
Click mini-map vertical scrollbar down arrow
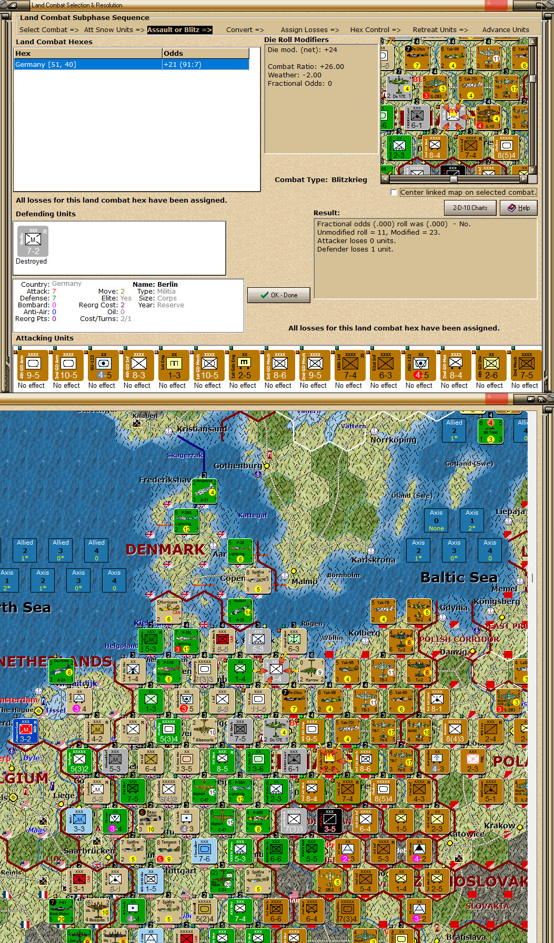pyautogui.click(x=533, y=170)
